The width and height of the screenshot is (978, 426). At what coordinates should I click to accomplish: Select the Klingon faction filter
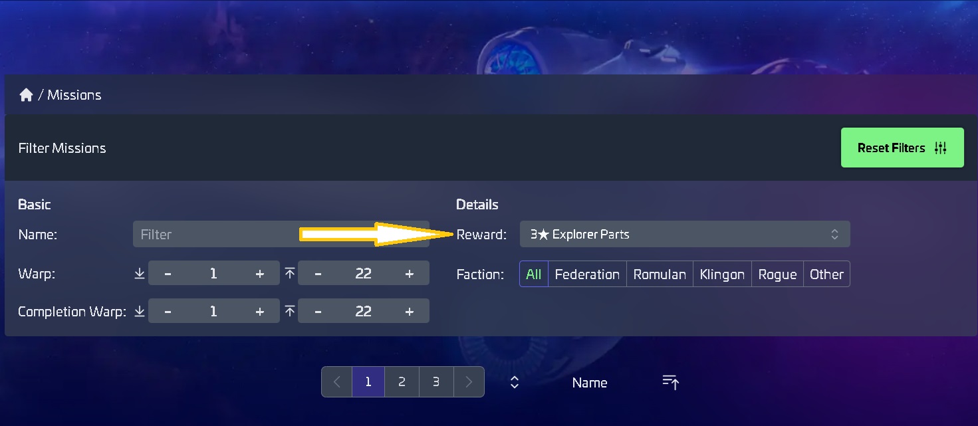pos(722,274)
